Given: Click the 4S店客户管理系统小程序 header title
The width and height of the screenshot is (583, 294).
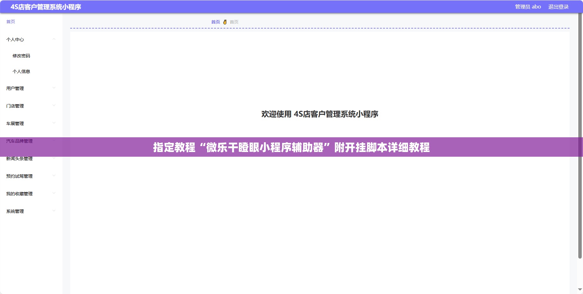Looking at the screenshot, I should click(x=46, y=7).
